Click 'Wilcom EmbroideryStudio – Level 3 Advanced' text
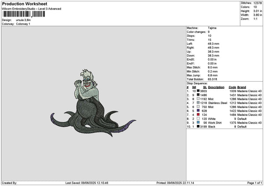This screenshot has height=186, width=264. click(x=32, y=9)
